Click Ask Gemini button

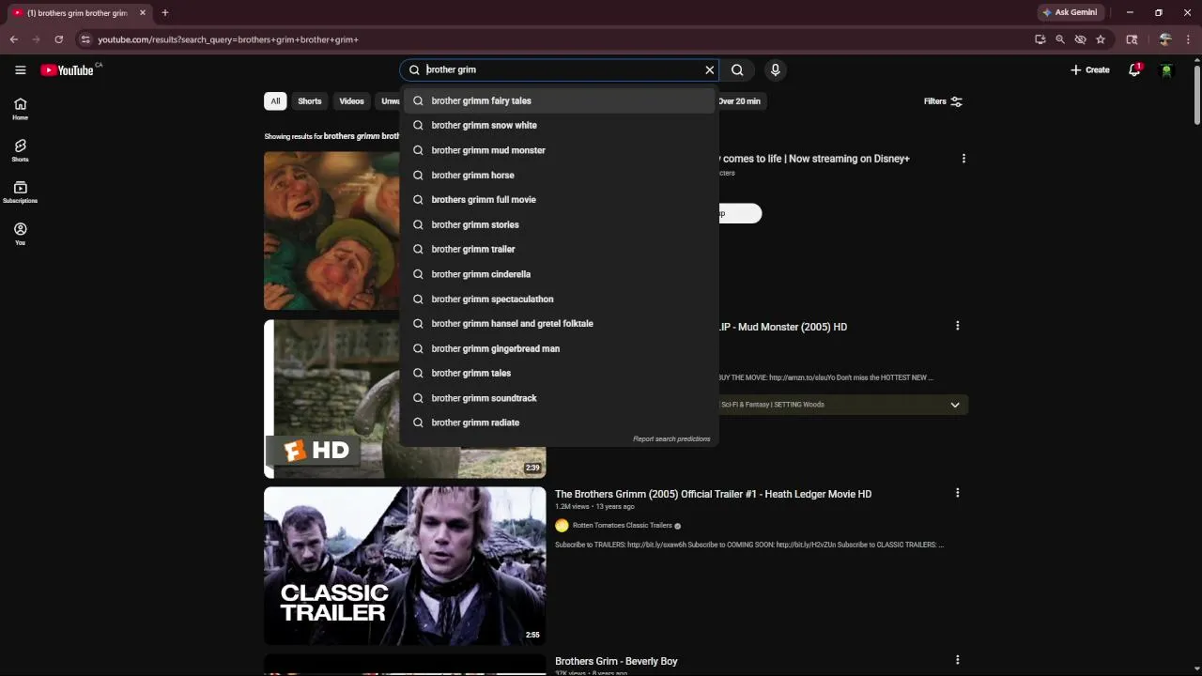1070,12
